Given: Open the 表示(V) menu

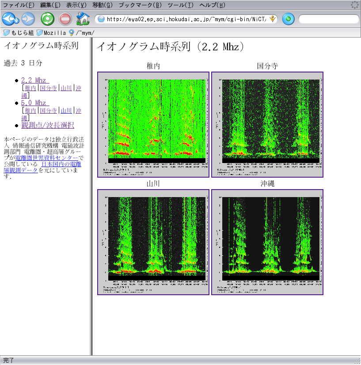Looking at the screenshot, I should coord(76,5).
